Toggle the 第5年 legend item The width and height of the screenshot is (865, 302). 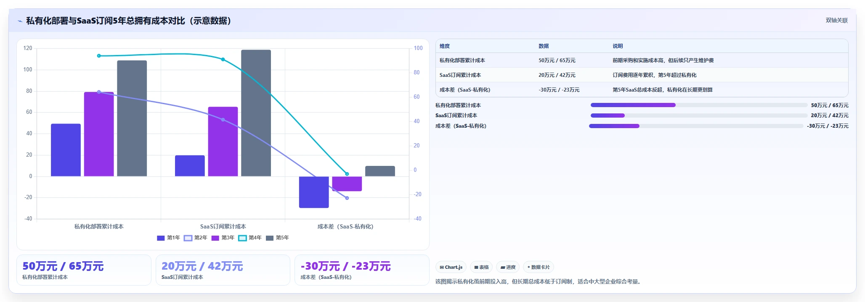277,238
